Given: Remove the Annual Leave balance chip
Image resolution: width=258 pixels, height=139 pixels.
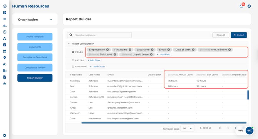Looking at the screenshot, I should [x=230, y=50].
